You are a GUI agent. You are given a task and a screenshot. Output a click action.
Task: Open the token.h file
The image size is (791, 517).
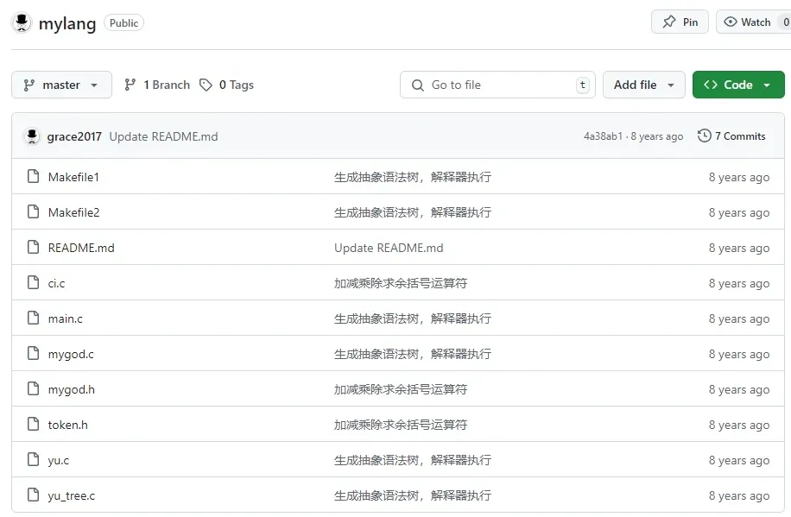click(67, 425)
